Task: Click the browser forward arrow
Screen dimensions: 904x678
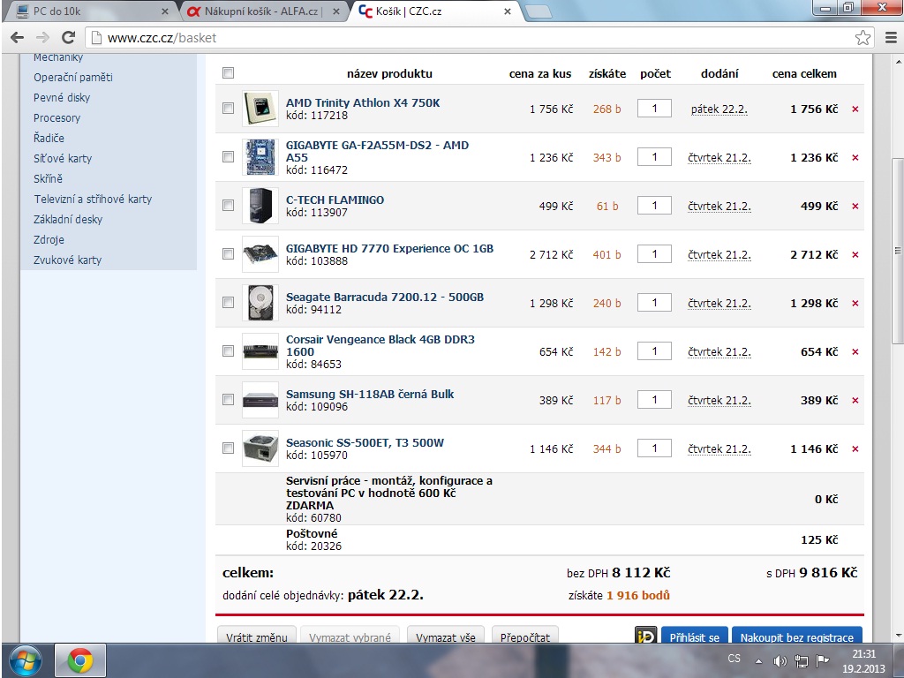Action: pyautogui.click(x=42, y=37)
